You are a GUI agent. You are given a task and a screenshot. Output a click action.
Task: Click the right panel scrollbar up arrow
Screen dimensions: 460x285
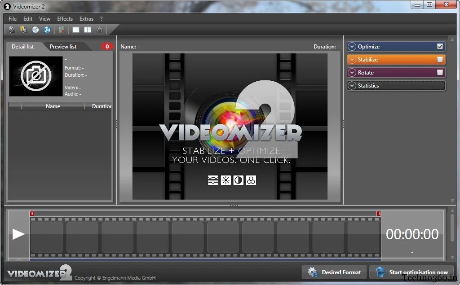point(452,39)
